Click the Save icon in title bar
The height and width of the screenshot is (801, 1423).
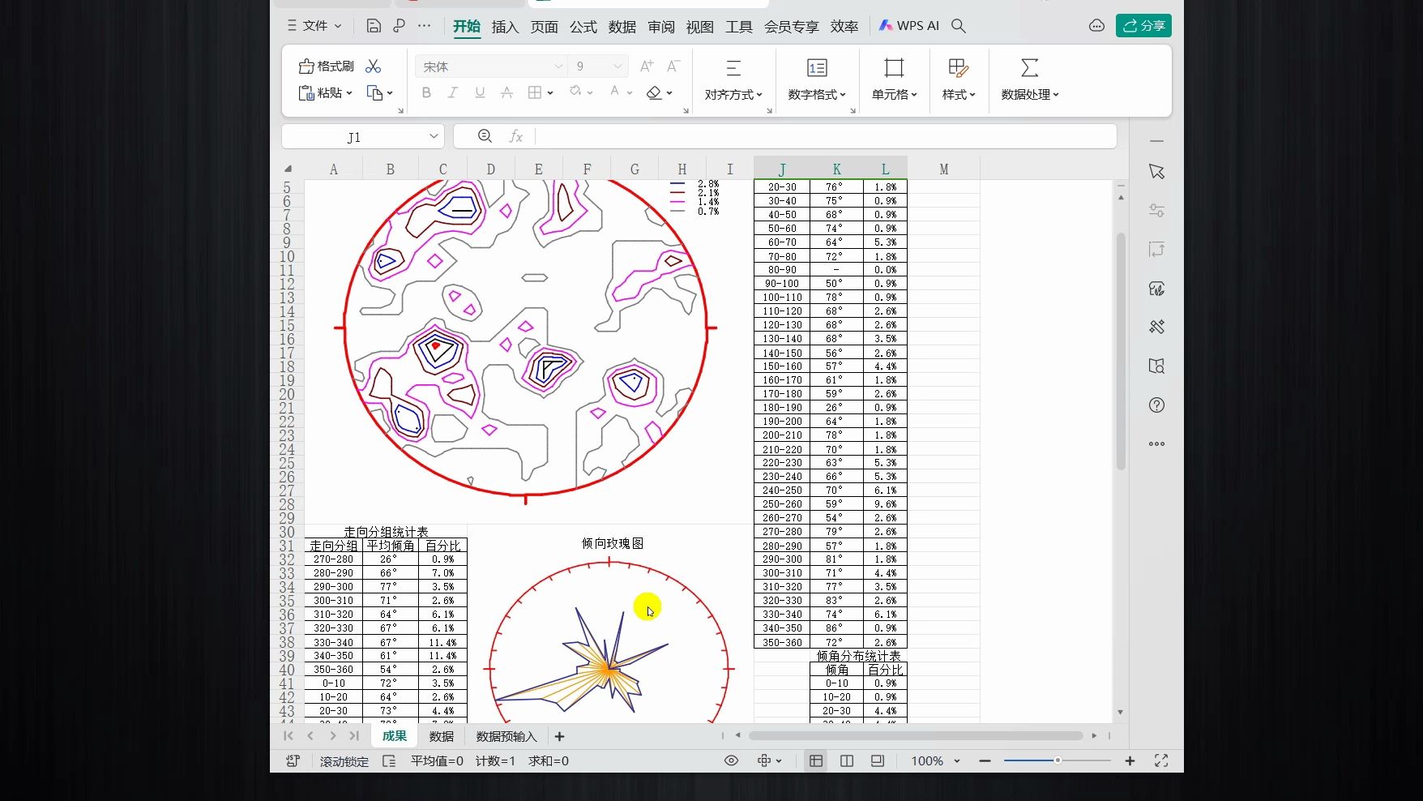[373, 26]
